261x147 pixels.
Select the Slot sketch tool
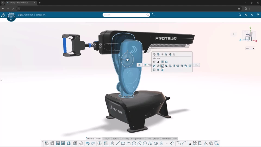[x=156, y=143]
